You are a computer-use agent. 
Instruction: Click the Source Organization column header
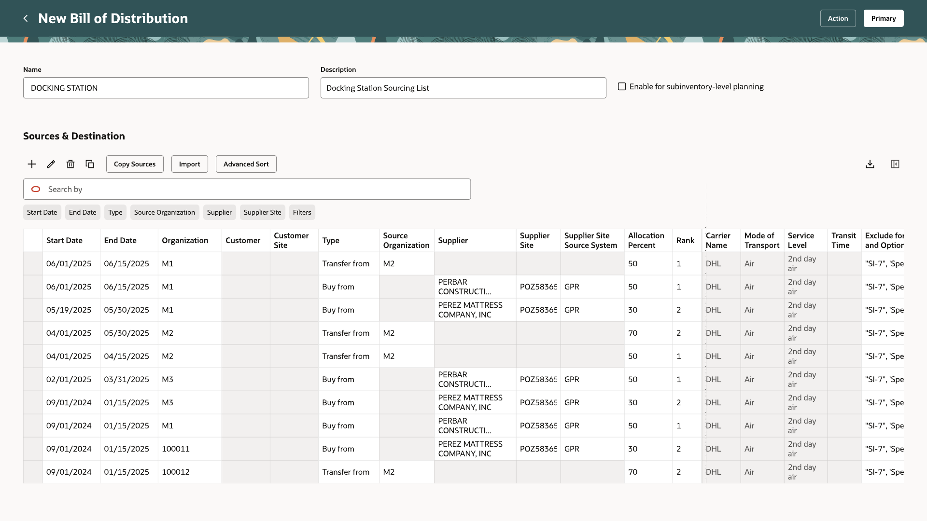point(406,240)
